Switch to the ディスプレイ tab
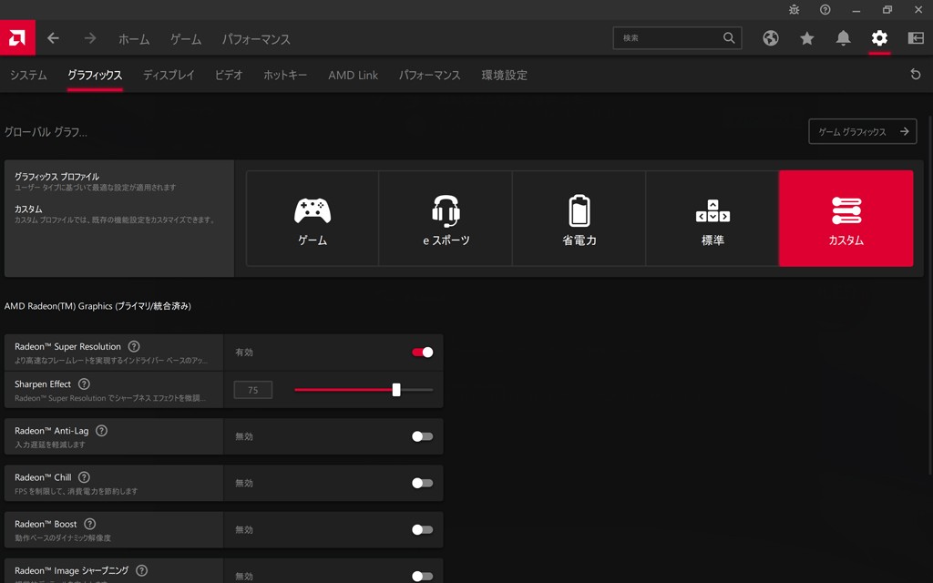 click(169, 76)
